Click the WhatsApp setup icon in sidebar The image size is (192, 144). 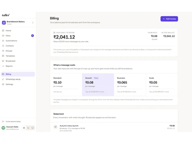point(3,79)
